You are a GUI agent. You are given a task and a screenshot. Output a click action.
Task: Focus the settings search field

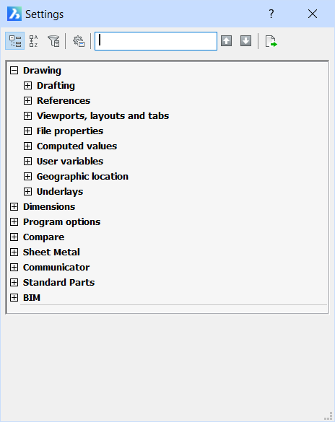pyautogui.click(x=156, y=41)
